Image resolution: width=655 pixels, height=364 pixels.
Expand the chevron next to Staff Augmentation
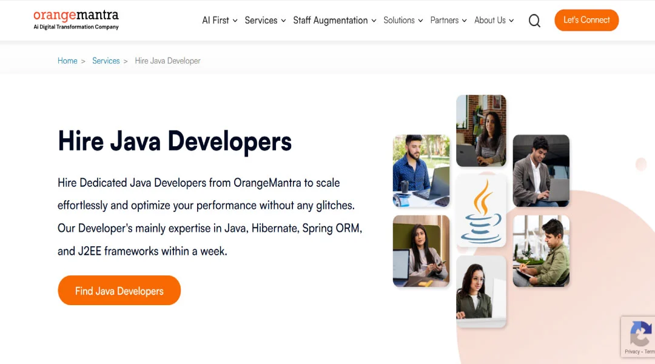pyautogui.click(x=374, y=21)
